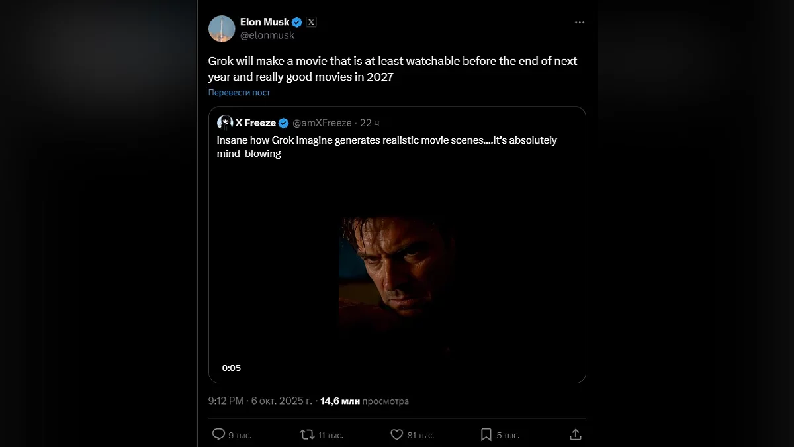Bookmark this post using the bookmark icon

pos(486,434)
